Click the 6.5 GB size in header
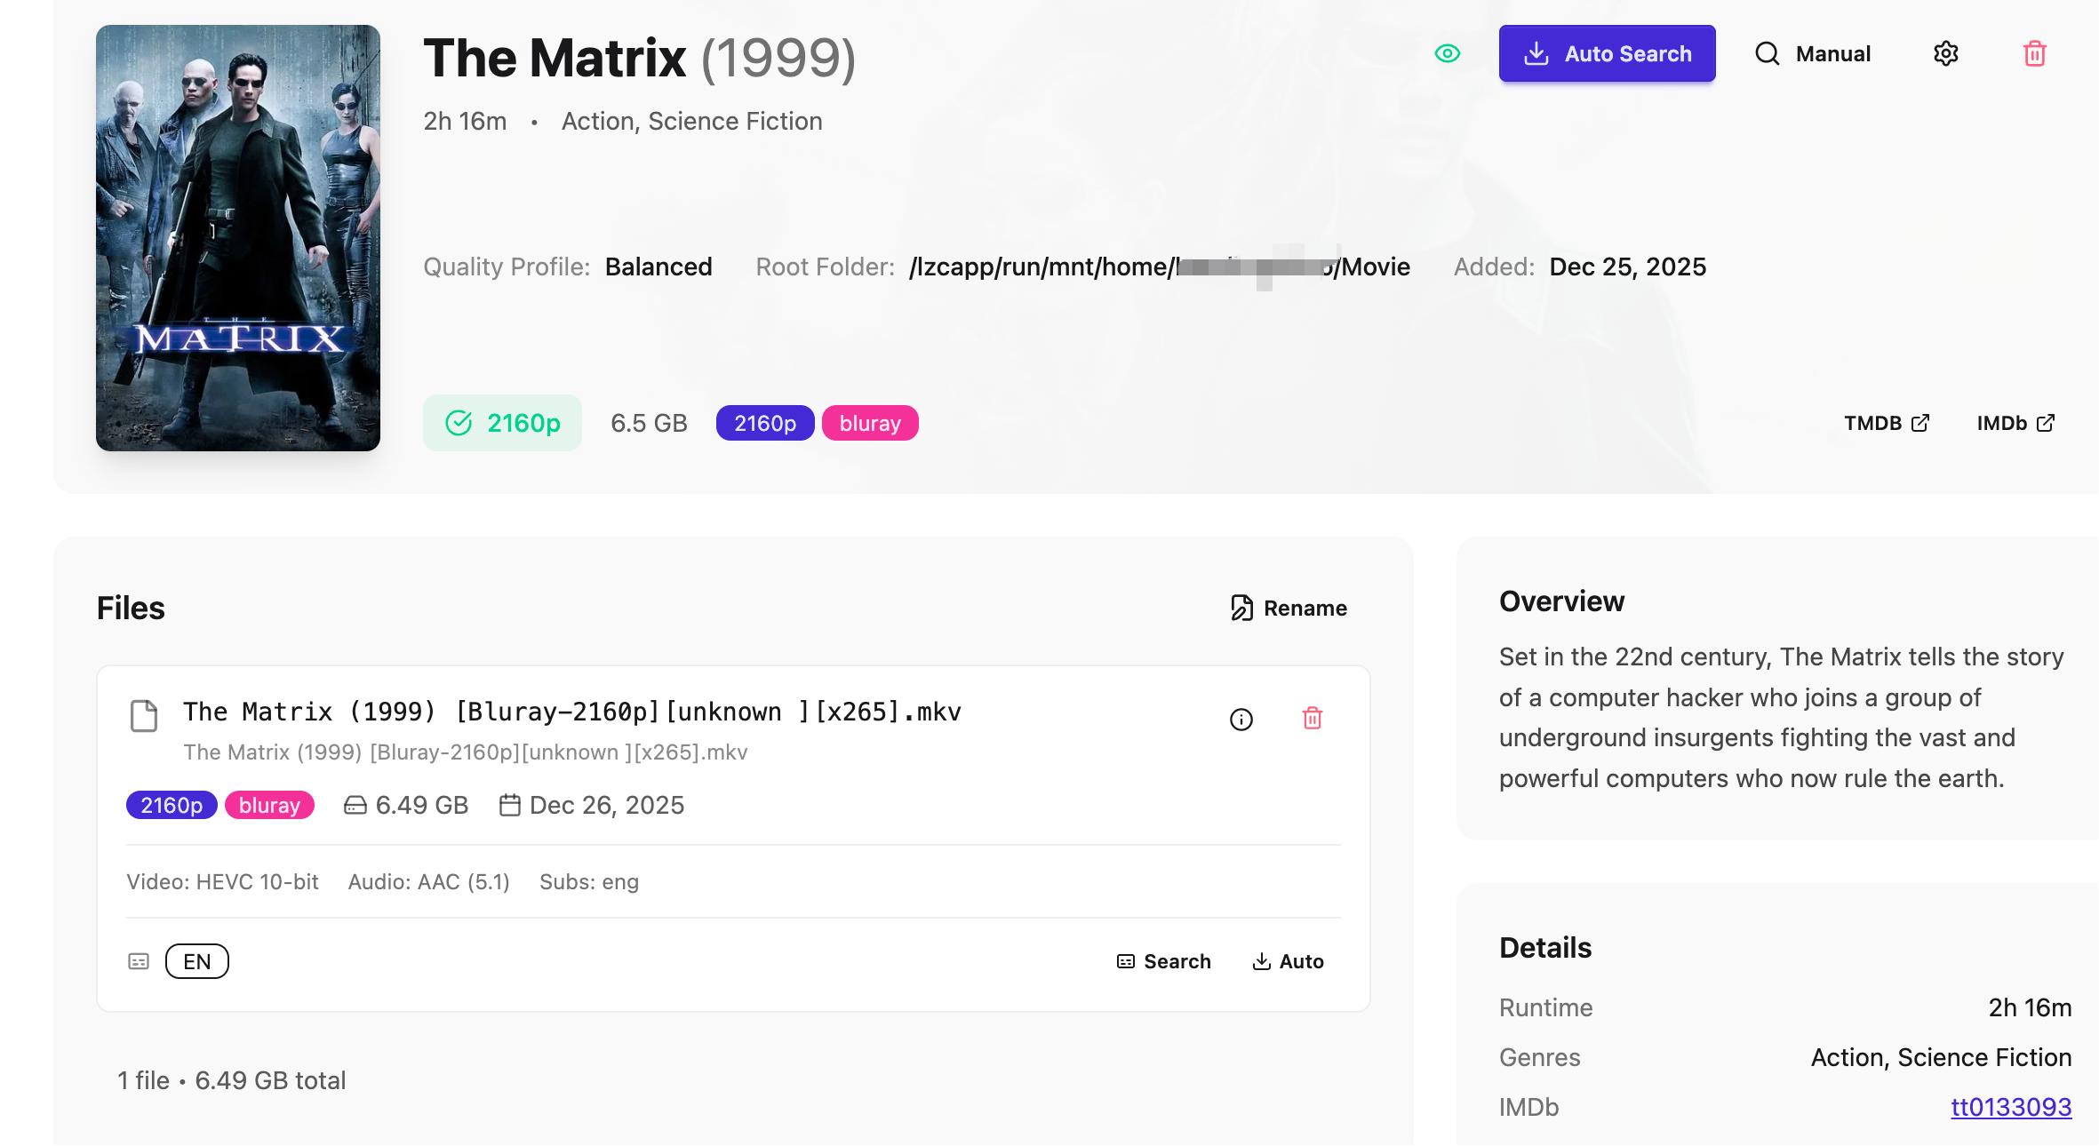 coord(649,423)
